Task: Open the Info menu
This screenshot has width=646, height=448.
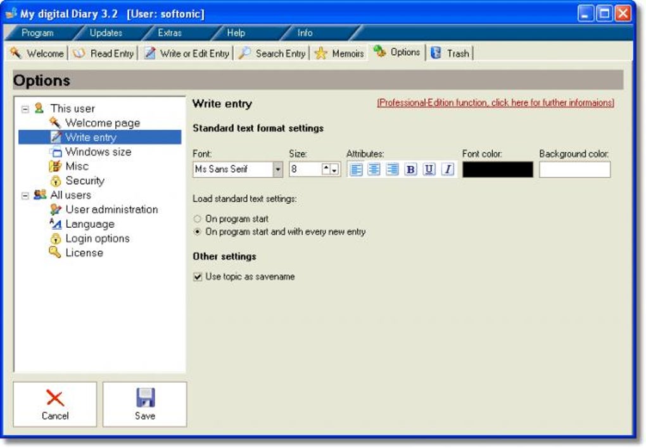Action: coord(305,33)
